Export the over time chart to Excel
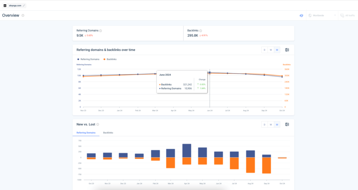Image resolution: width=358 pixels, height=190 pixels. coord(287,50)
